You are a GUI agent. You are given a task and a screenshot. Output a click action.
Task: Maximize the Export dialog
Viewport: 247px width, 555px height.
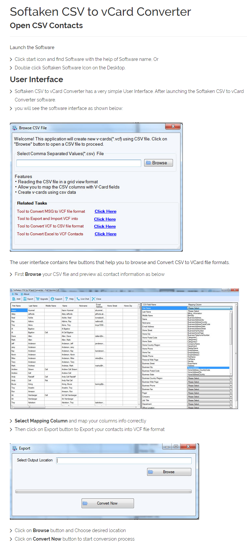[176, 447]
